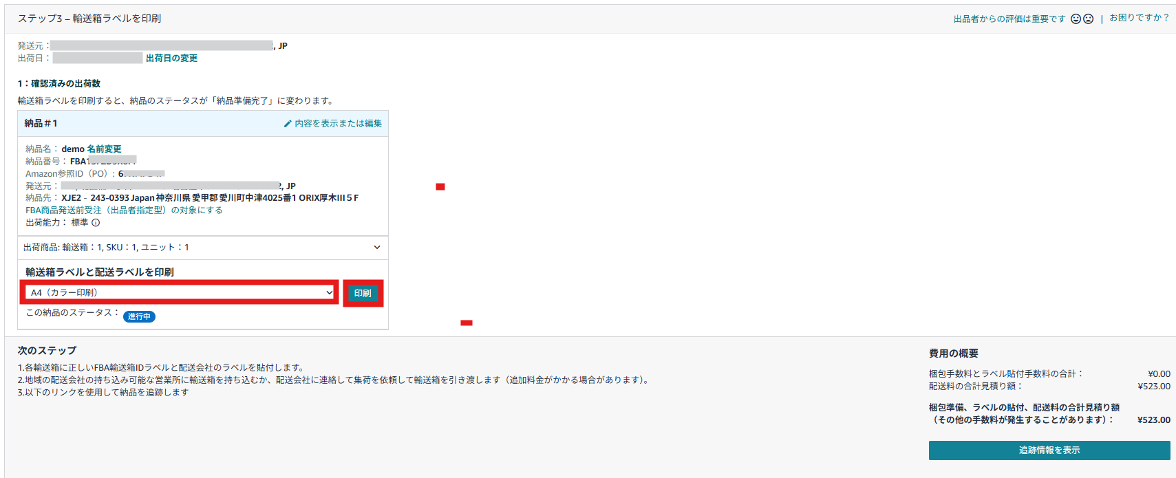Click the 出荷商品: 輸送箱 summary row text
This screenshot has height=478, width=1176.
(106, 248)
